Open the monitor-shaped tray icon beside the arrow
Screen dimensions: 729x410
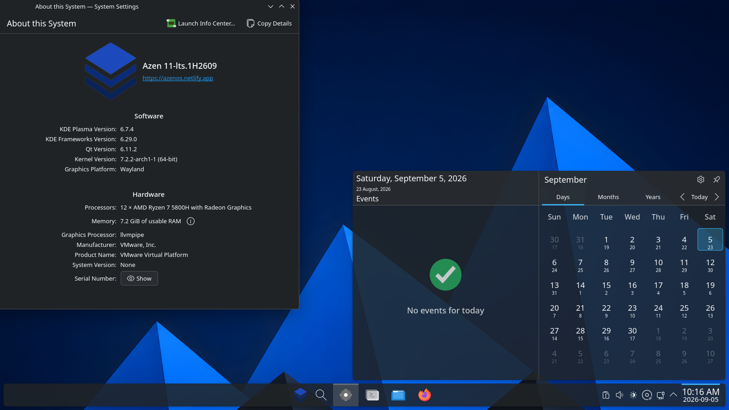click(x=660, y=395)
